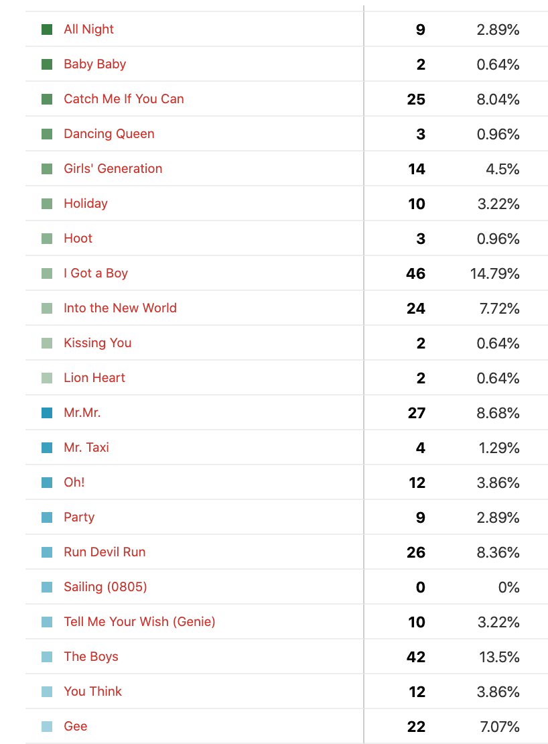This screenshot has height=744, width=548.
Task: Click the light blue swatch beside You Think
Action: 47,692
